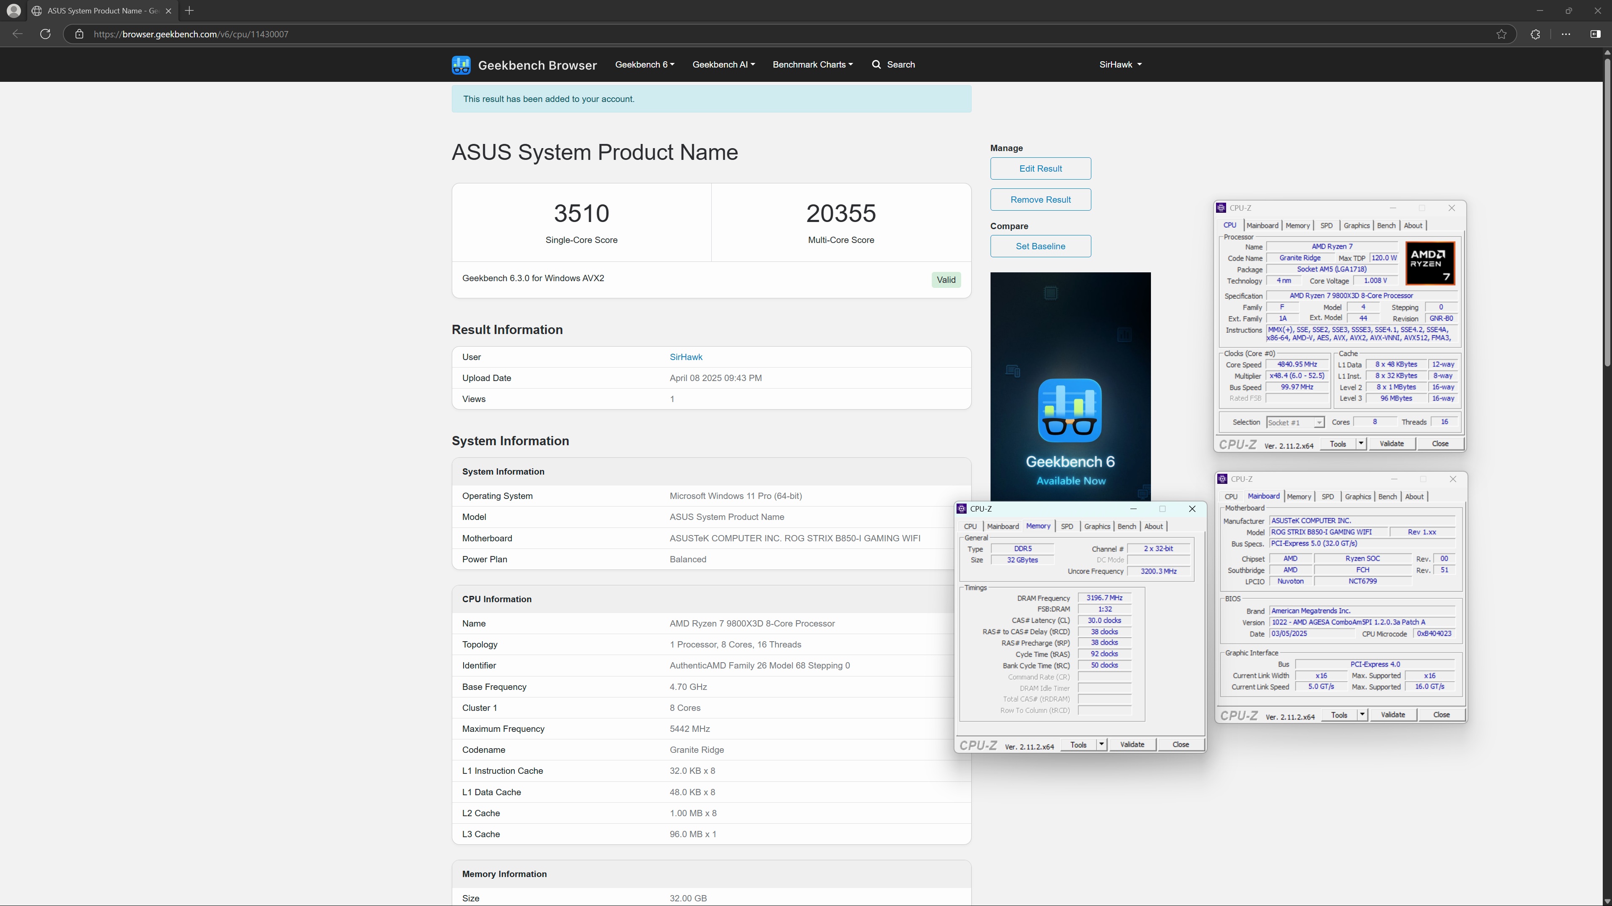Open Graphics tab in CPU-Z Memory window

click(1097, 527)
